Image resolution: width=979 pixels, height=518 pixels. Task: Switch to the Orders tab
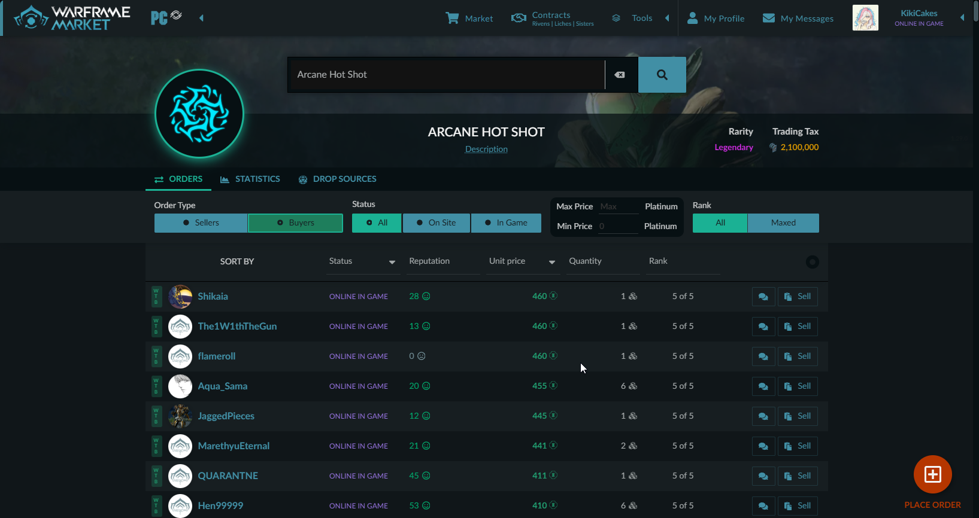[x=178, y=179]
